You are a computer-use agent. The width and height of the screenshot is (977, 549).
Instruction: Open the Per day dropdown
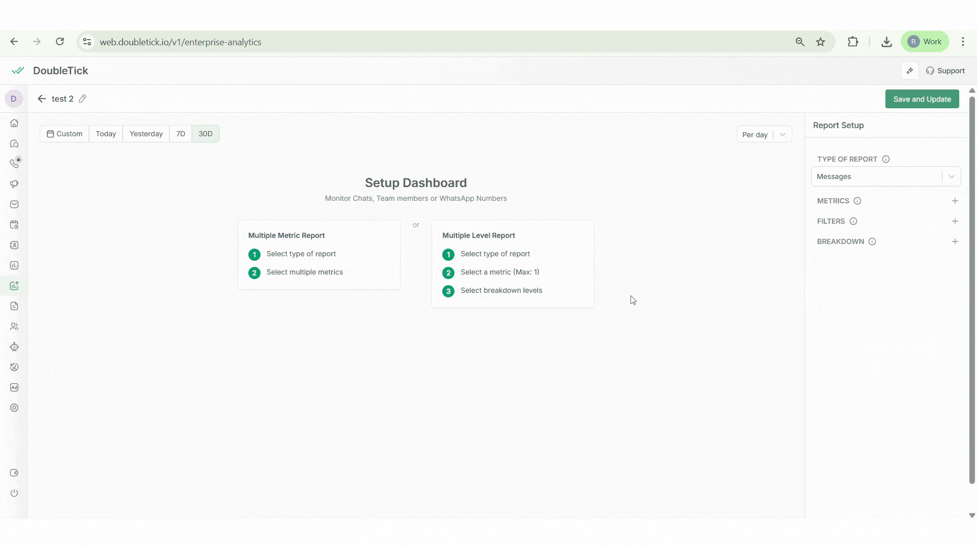764,135
